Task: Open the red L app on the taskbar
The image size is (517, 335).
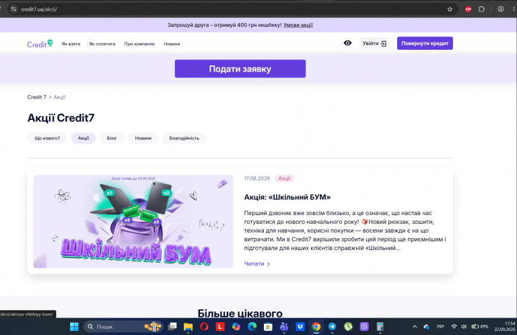Action: (x=220, y=327)
